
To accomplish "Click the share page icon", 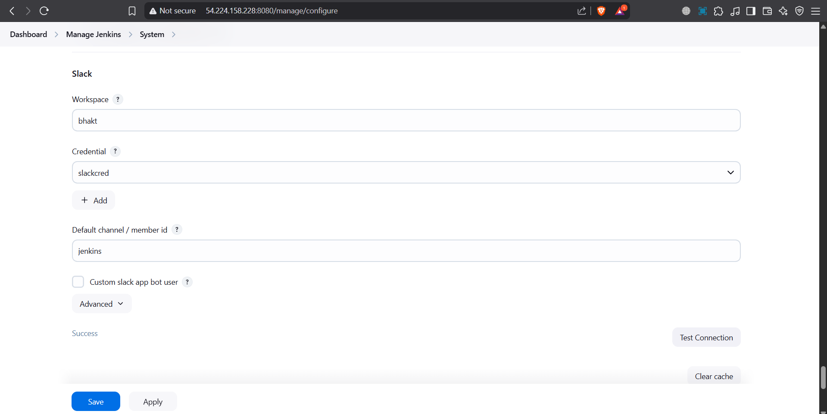I will [582, 11].
